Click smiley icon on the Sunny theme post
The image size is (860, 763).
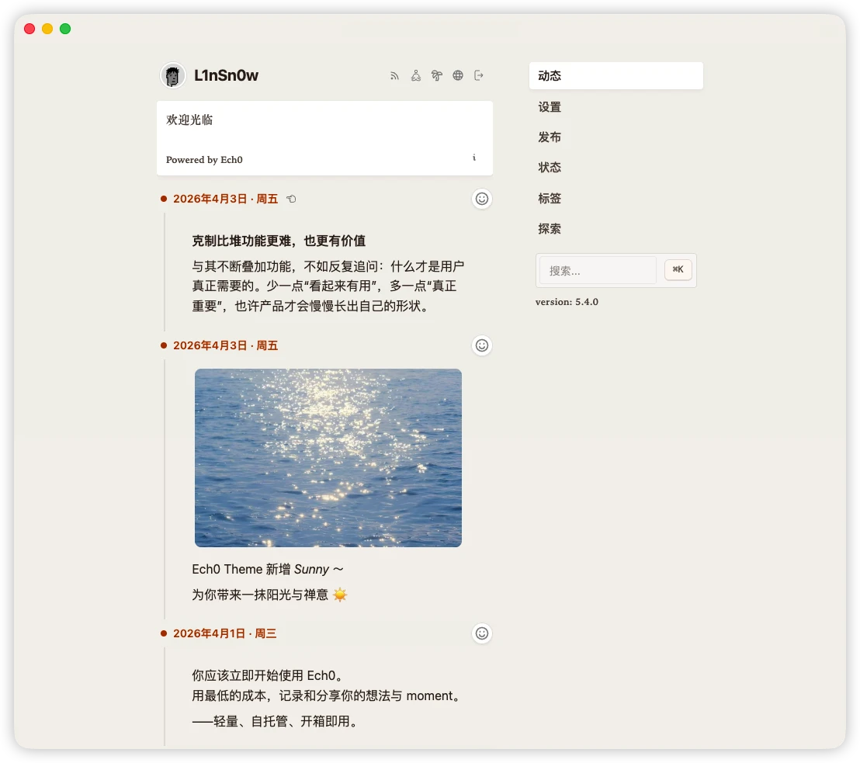click(481, 345)
